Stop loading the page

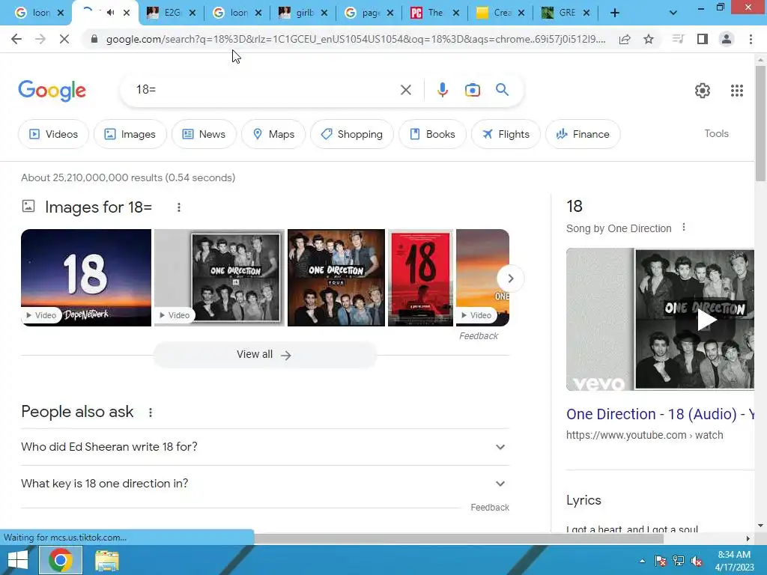click(x=64, y=39)
